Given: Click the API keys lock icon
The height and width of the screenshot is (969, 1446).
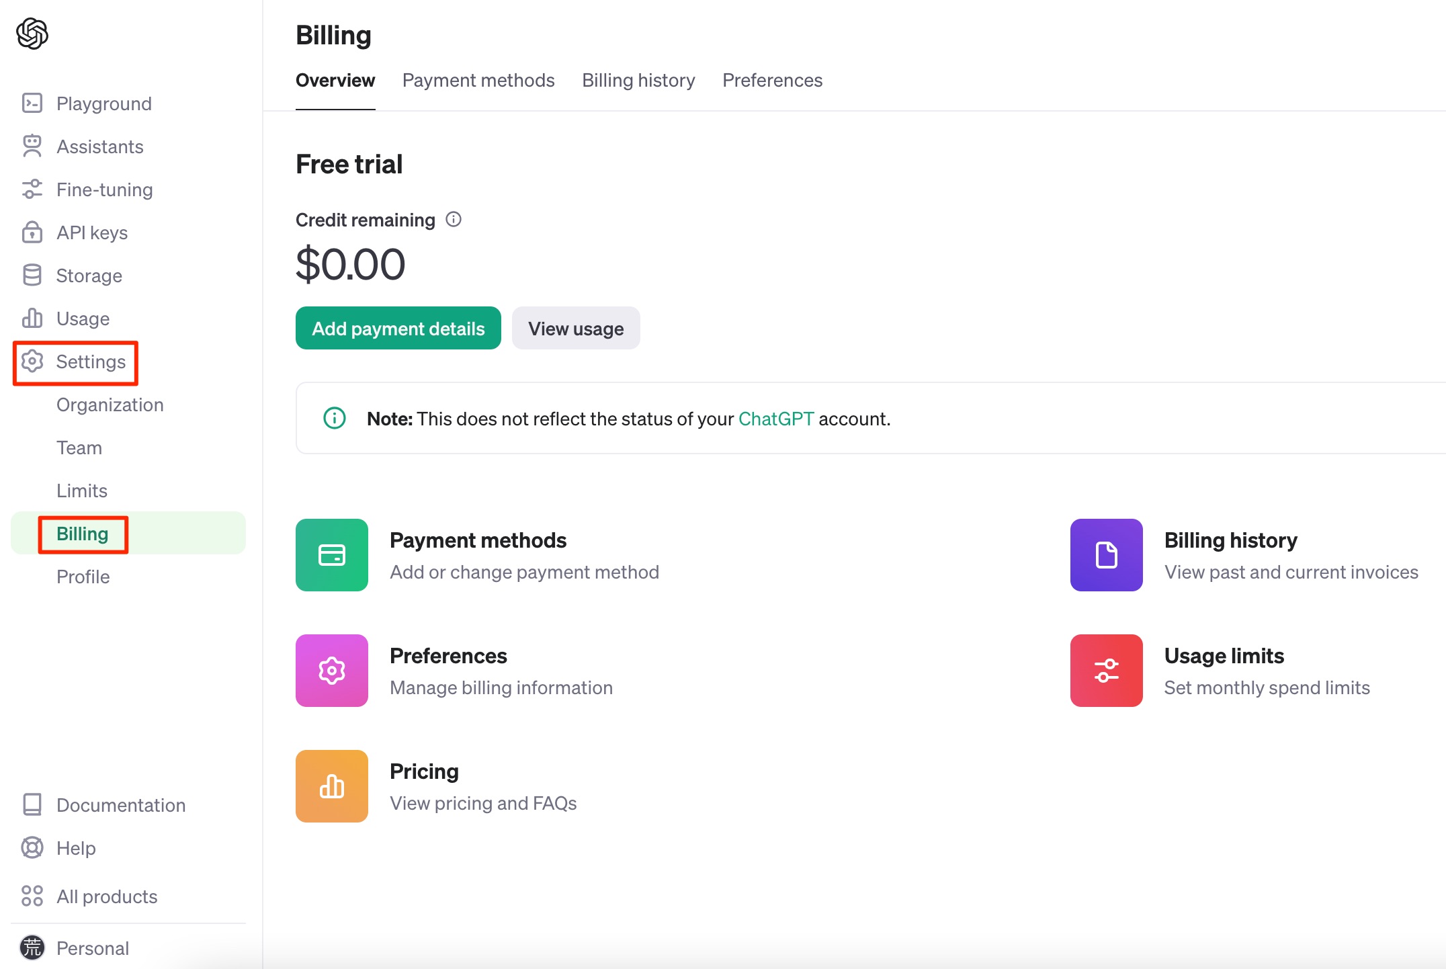Looking at the screenshot, I should [32, 233].
